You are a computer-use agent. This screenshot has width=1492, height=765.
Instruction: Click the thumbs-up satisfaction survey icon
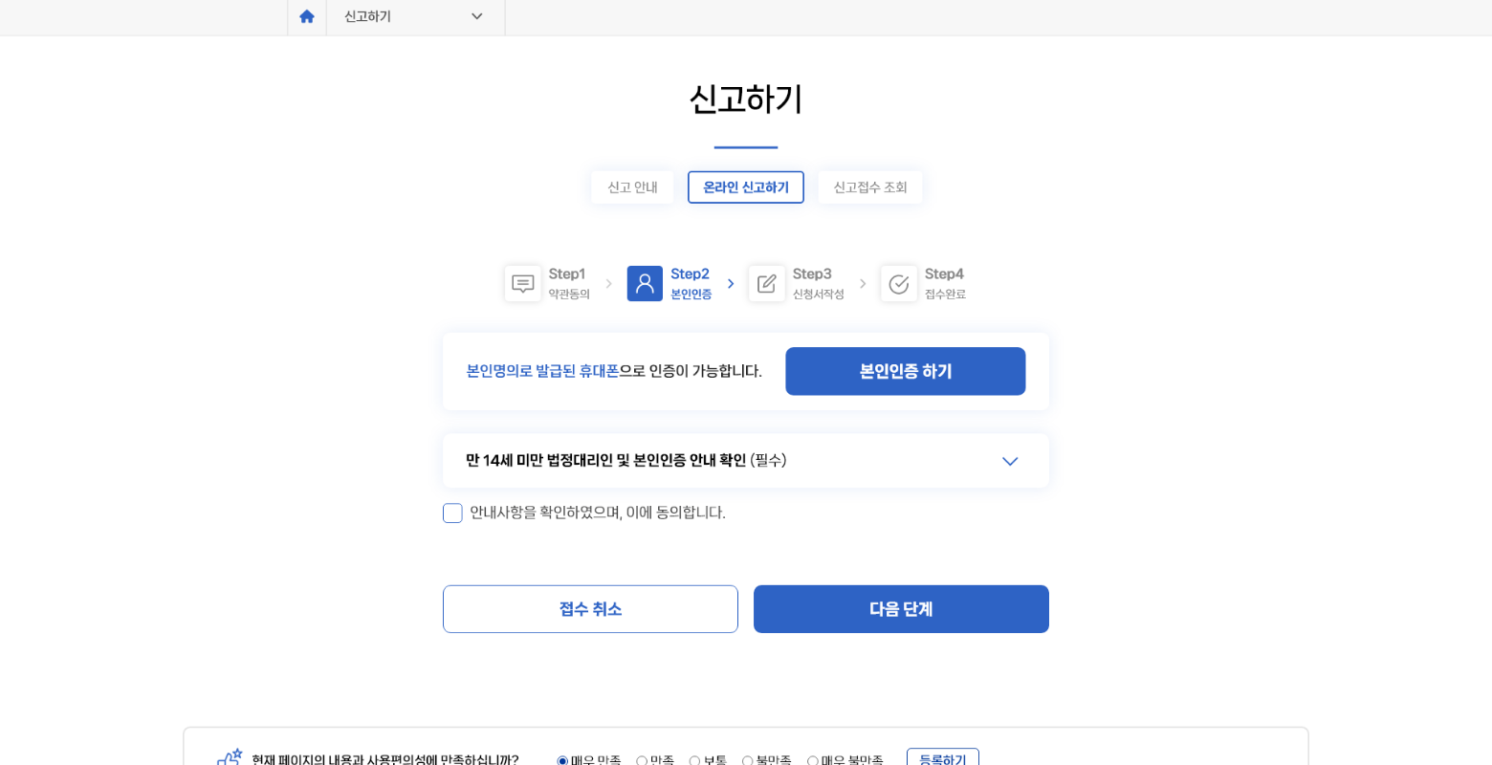(230, 757)
